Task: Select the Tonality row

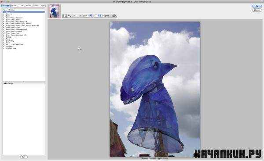Action: point(24,47)
